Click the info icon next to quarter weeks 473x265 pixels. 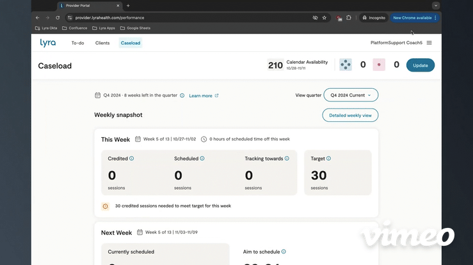point(182,95)
